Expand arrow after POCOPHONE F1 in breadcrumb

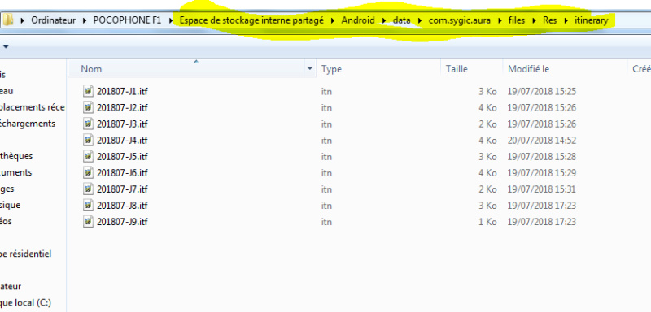tap(170, 20)
